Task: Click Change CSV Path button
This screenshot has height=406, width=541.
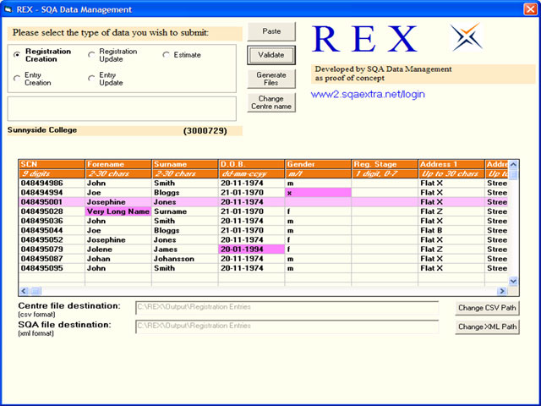Action: coord(487,308)
